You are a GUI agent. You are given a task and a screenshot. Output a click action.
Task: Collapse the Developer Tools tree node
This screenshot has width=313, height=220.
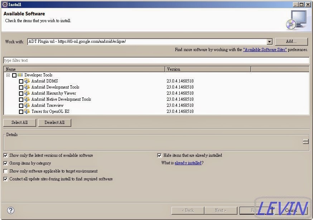8,75
